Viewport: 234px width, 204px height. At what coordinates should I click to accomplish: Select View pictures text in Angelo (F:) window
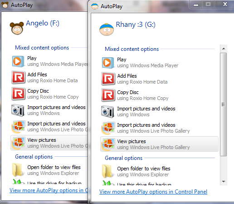(42, 140)
